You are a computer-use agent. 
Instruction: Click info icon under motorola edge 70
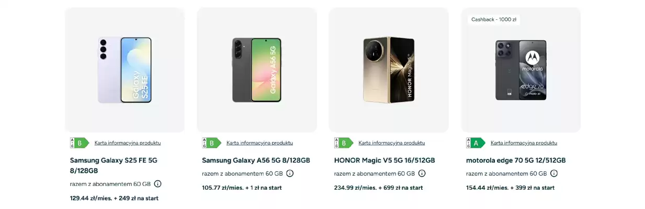(x=553, y=173)
